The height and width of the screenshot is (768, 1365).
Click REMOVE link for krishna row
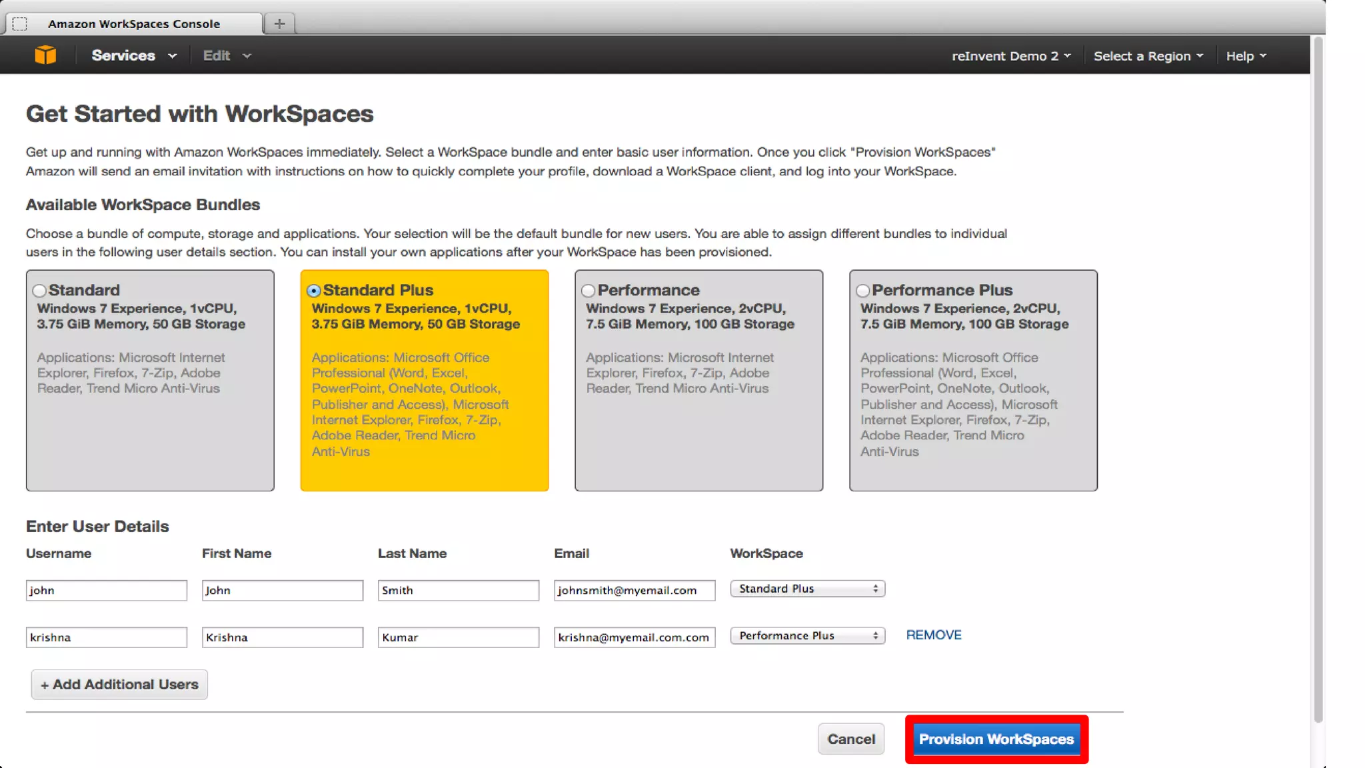(x=933, y=635)
